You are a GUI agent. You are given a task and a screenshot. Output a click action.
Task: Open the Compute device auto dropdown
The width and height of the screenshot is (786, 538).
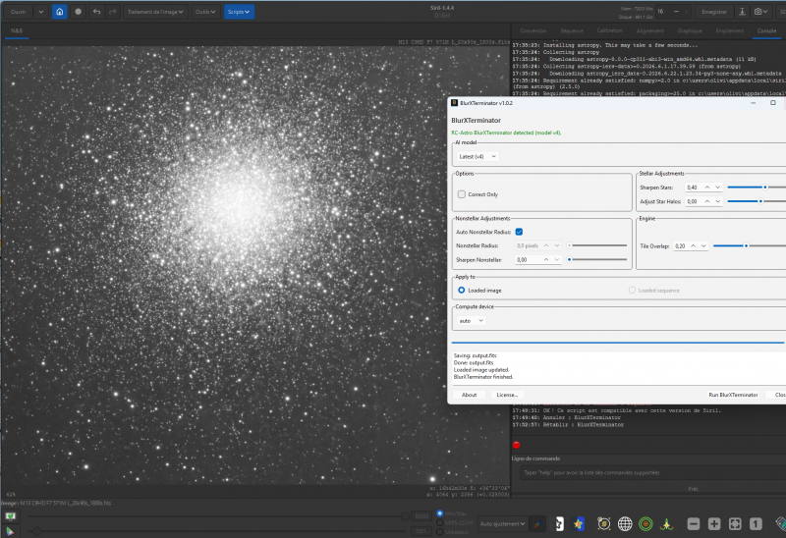point(472,321)
